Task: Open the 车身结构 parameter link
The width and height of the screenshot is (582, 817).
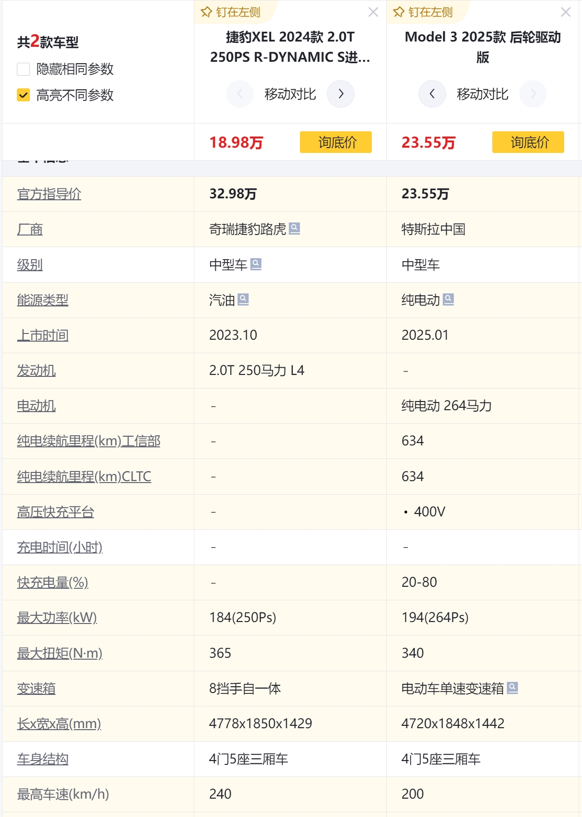Action: click(x=42, y=759)
